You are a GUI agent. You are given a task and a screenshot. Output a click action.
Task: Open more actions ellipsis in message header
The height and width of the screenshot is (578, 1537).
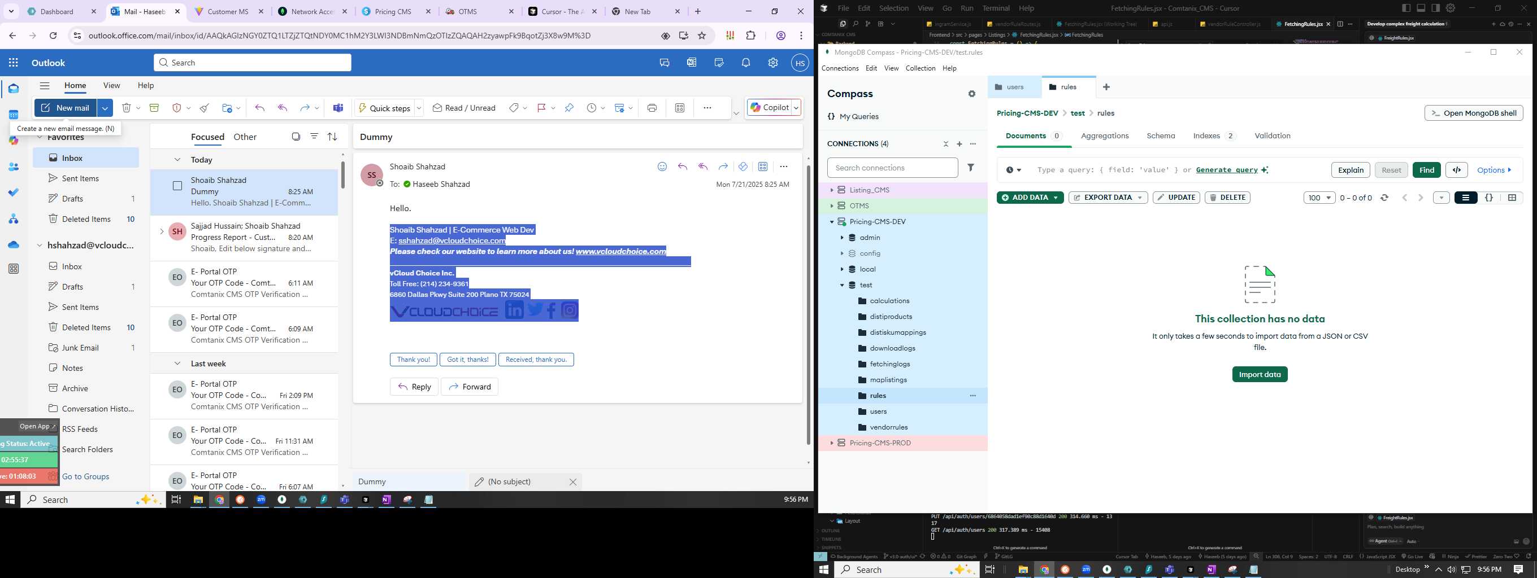point(783,167)
